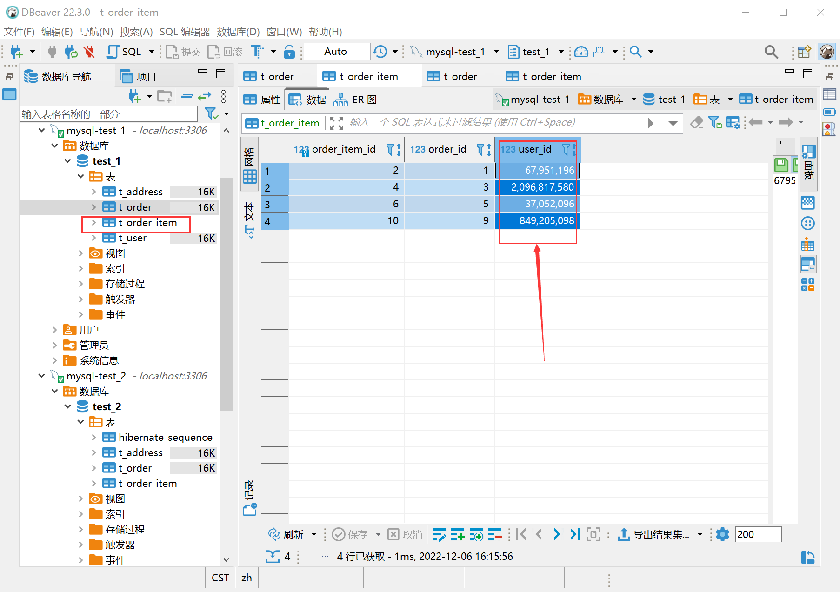Open the SQL 编辑器 menu

pyautogui.click(x=185, y=32)
